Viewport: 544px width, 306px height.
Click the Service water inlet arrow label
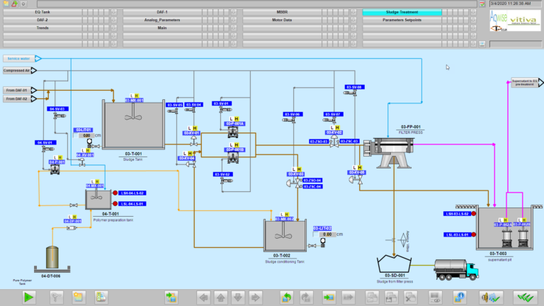[x=21, y=58]
